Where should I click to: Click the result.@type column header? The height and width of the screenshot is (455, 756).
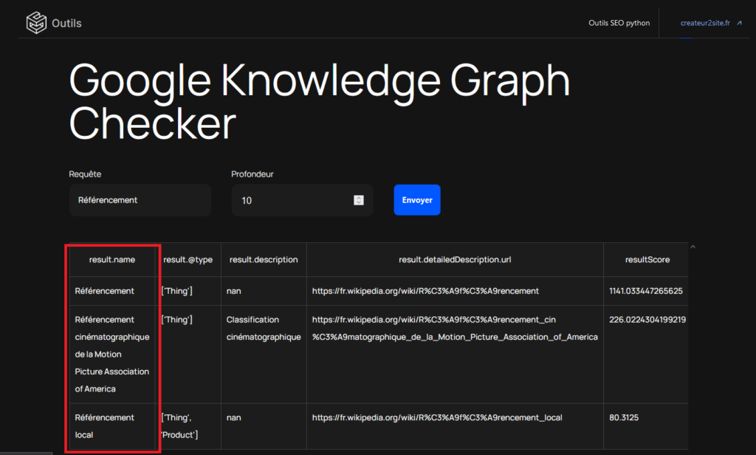188,259
